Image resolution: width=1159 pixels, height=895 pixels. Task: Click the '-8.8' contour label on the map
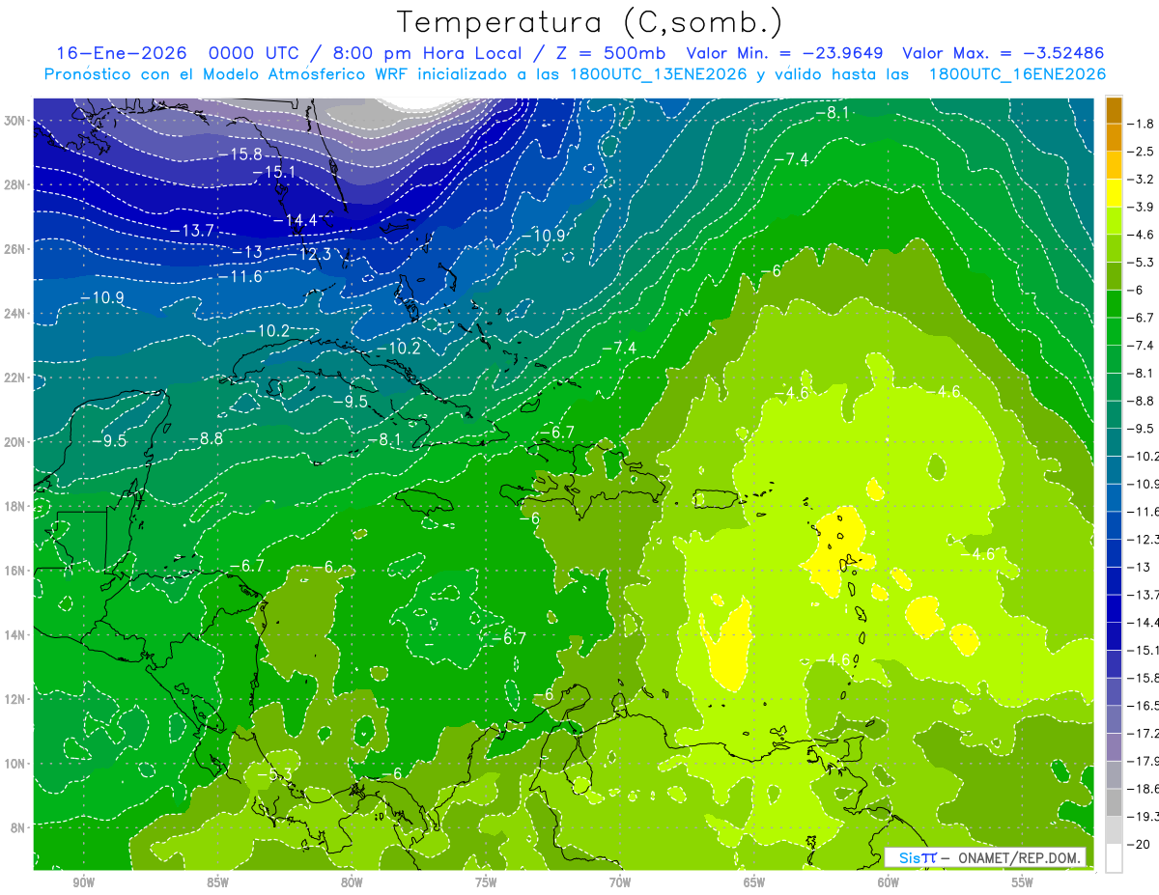coord(205,438)
